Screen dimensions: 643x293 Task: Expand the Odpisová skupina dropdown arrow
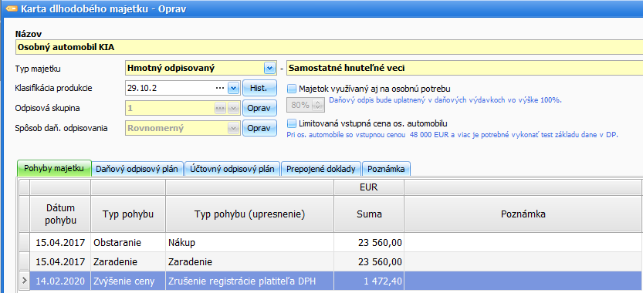coord(233,108)
